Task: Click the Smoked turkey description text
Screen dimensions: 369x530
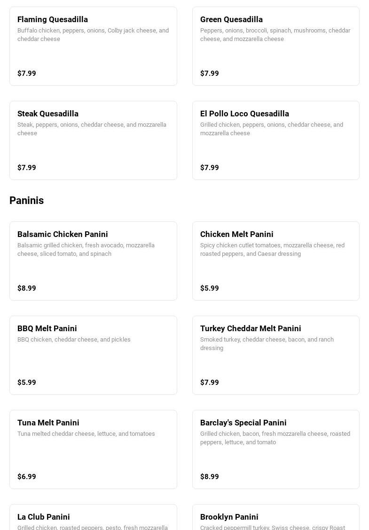Action: click(267, 344)
